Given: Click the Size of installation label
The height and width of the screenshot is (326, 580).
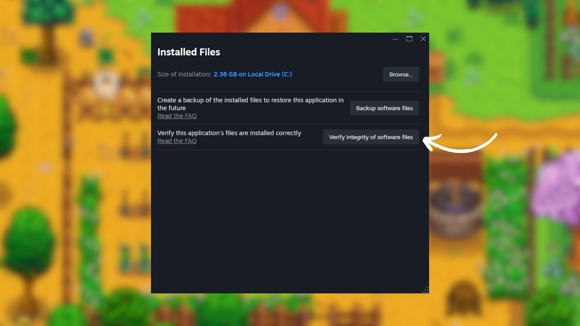Looking at the screenshot, I should [x=184, y=74].
